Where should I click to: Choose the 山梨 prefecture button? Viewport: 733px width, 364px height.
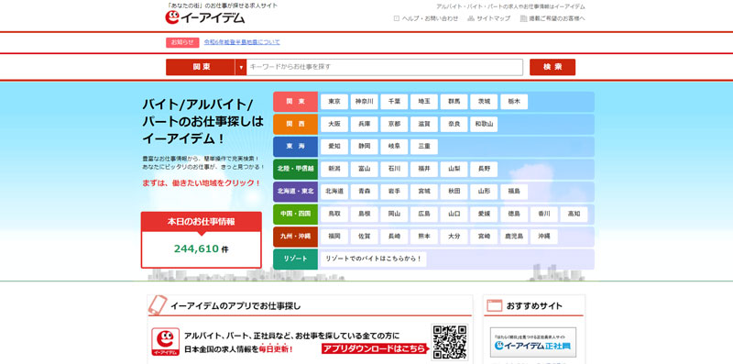tap(454, 169)
